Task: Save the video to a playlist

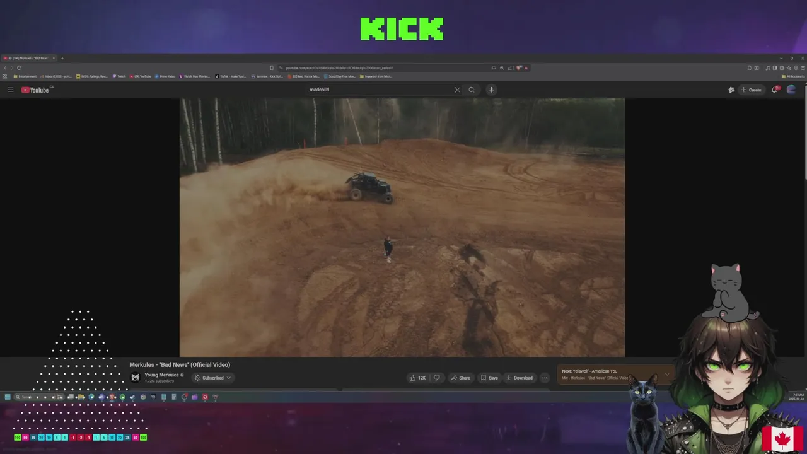Action: (x=489, y=378)
